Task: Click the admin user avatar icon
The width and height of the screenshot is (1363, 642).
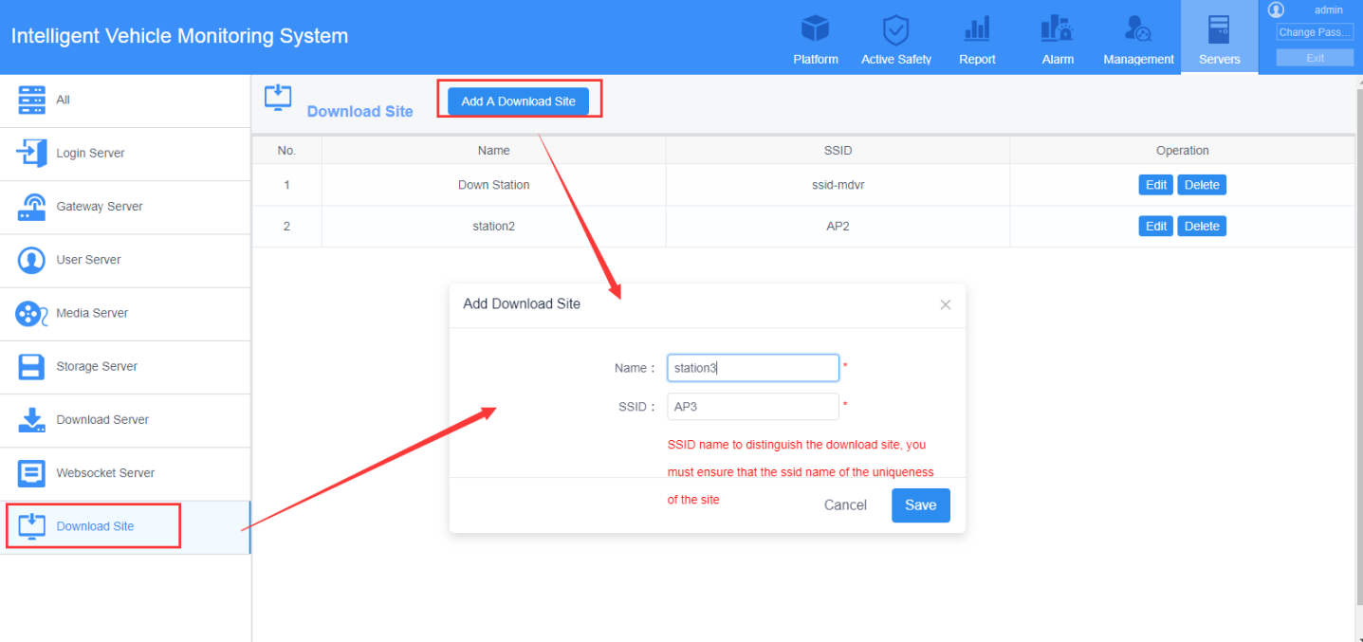Action: [1276, 9]
